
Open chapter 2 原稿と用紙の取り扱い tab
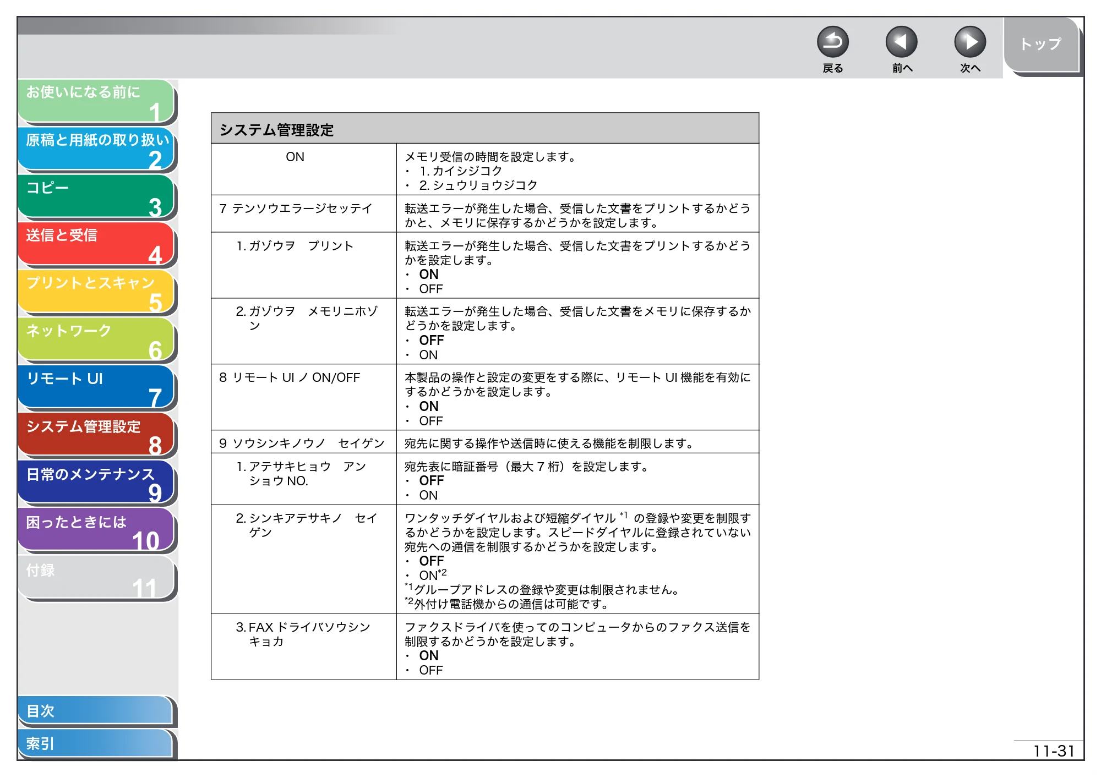[x=96, y=149]
